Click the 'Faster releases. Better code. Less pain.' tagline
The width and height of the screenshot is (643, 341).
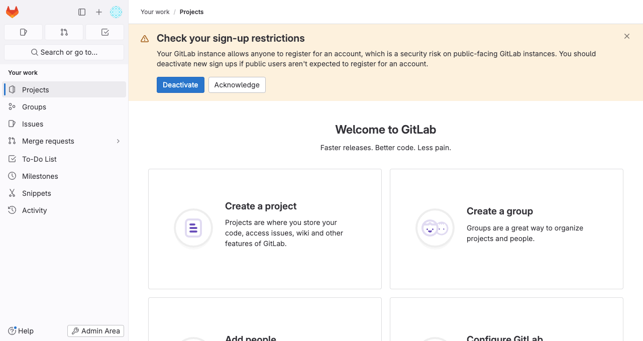(x=386, y=148)
